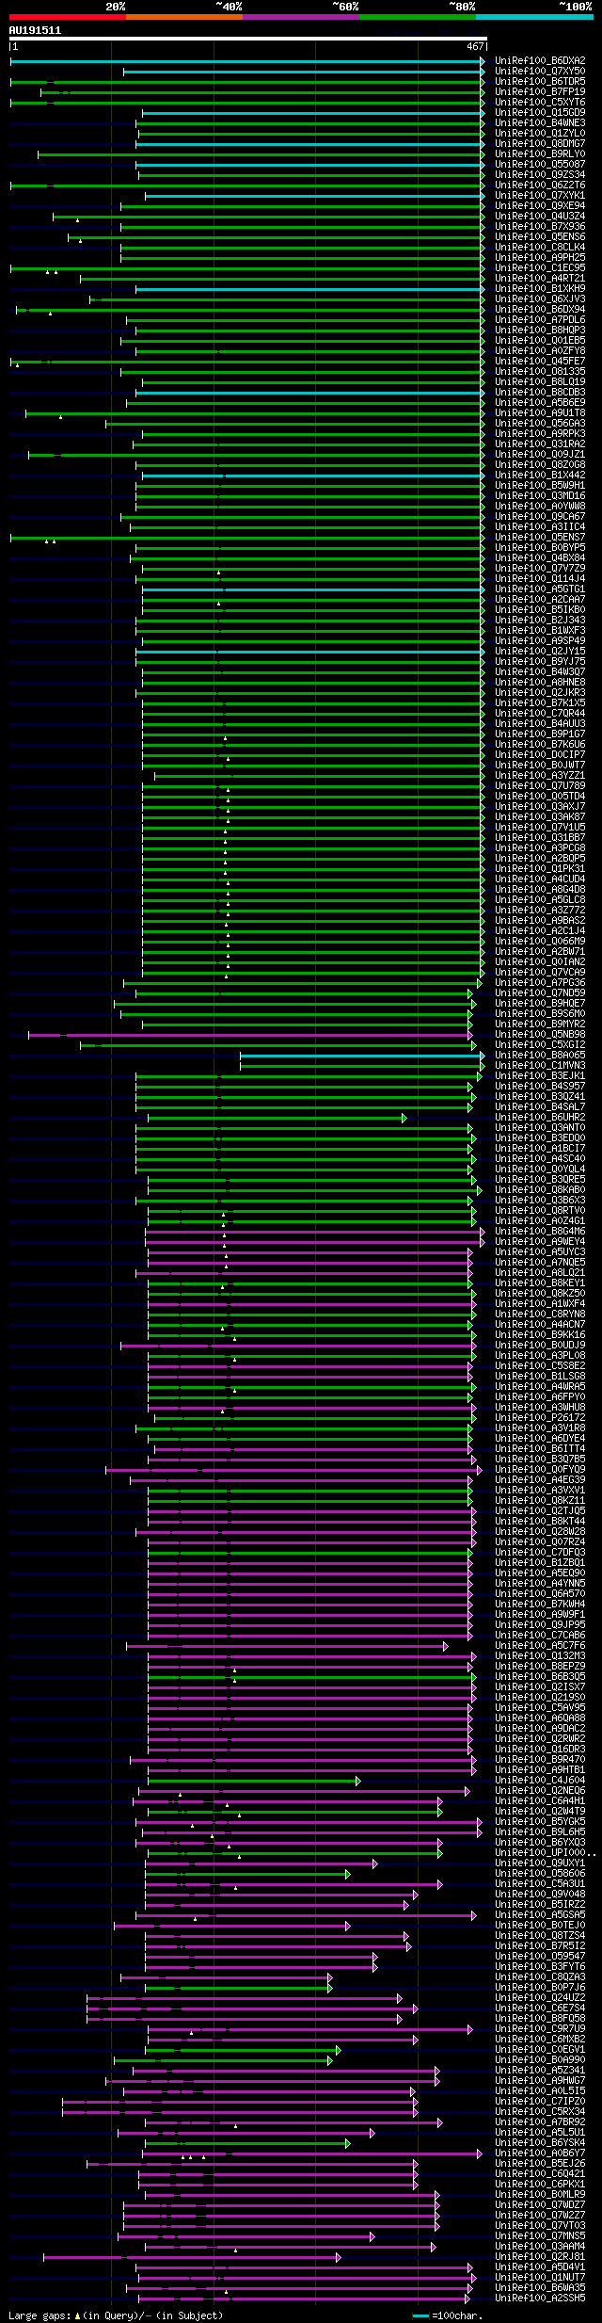Click label UniRef100_Q5ENS7
The image size is (602, 2323).
(x=540, y=538)
